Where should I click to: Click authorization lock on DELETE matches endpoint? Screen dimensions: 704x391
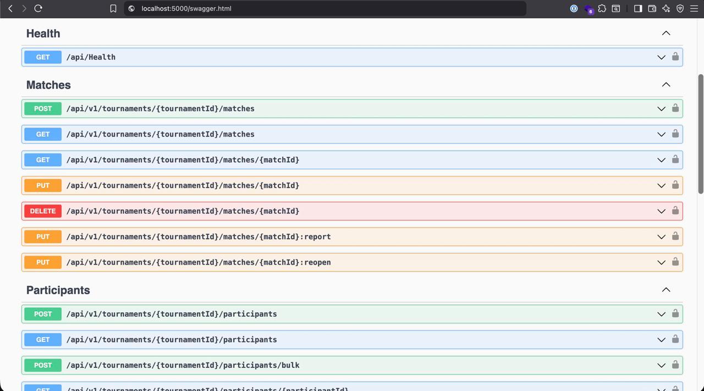click(675, 211)
